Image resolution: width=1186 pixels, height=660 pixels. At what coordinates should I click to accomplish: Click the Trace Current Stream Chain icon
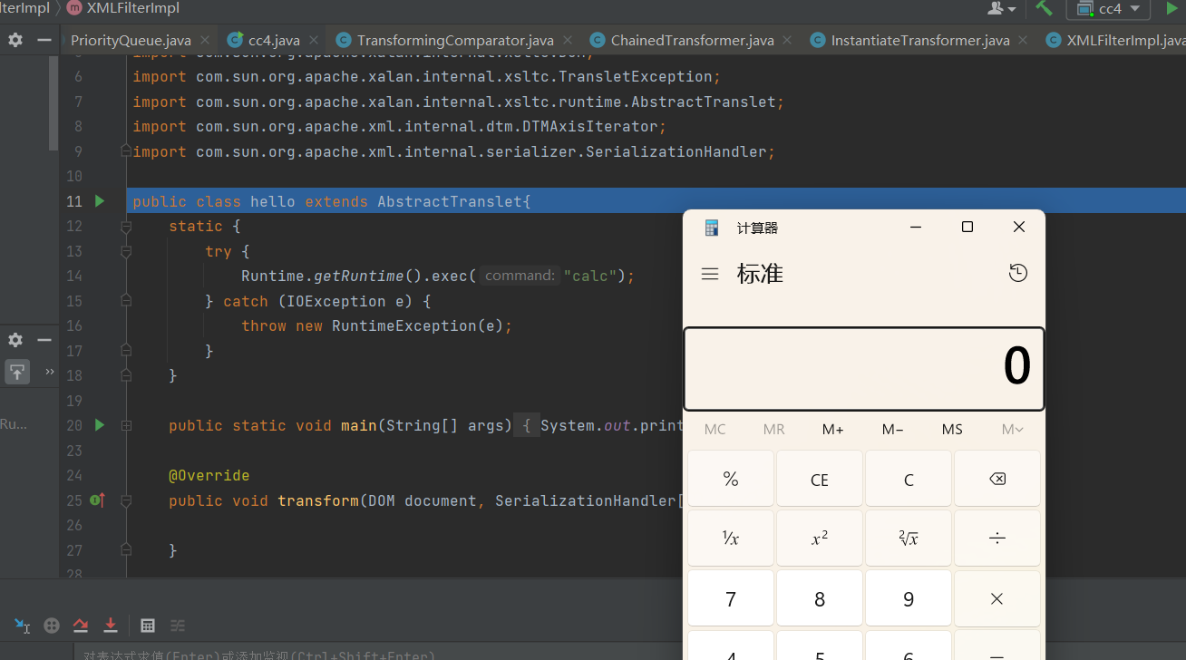pyautogui.click(x=178, y=626)
